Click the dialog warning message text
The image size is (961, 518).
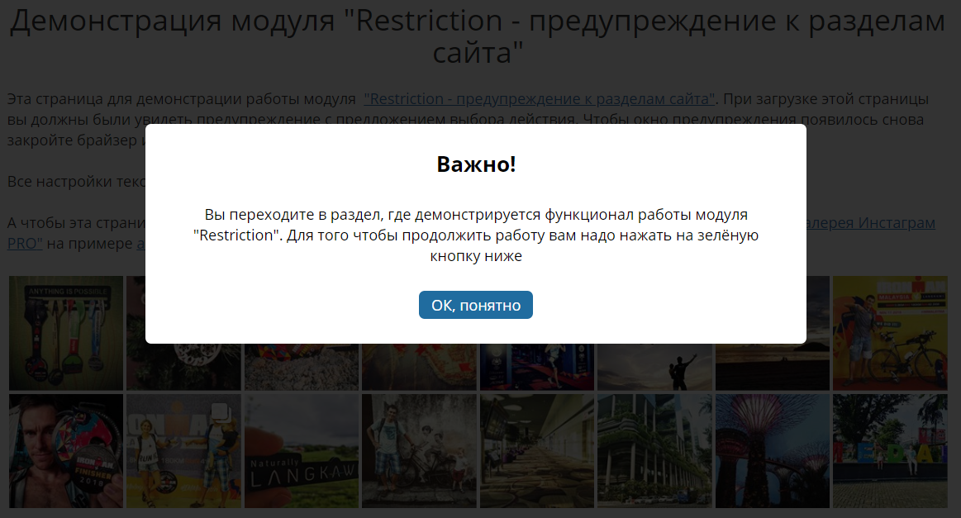click(476, 235)
